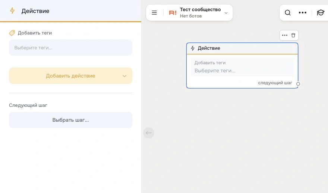Click the Действие panel heading

[35, 11]
